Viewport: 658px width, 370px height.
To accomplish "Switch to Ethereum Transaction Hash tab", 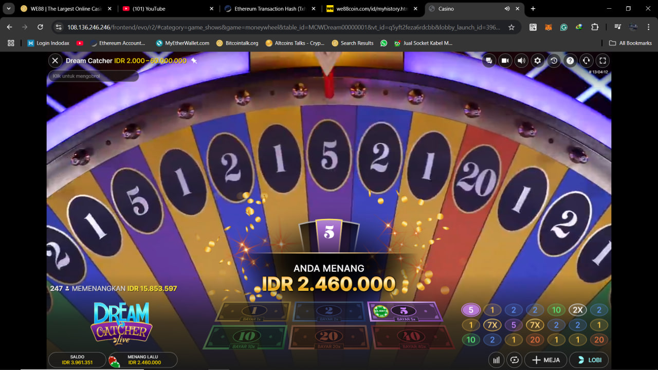I will (270, 9).
